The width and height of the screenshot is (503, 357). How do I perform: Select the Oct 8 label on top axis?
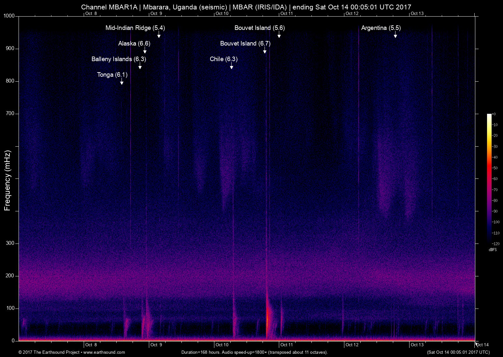[92, 14]
